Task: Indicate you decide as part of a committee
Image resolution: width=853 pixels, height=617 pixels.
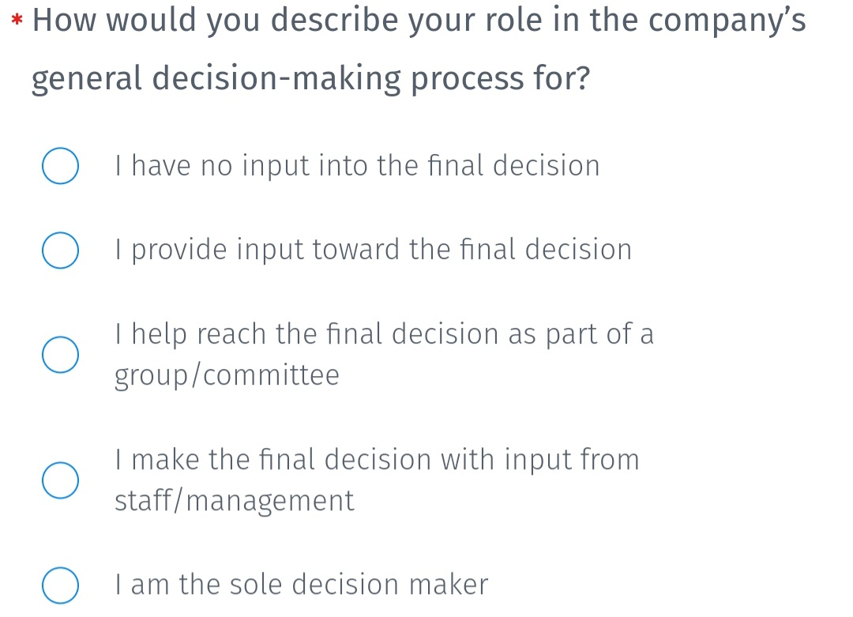Action: tap(60, 355)
